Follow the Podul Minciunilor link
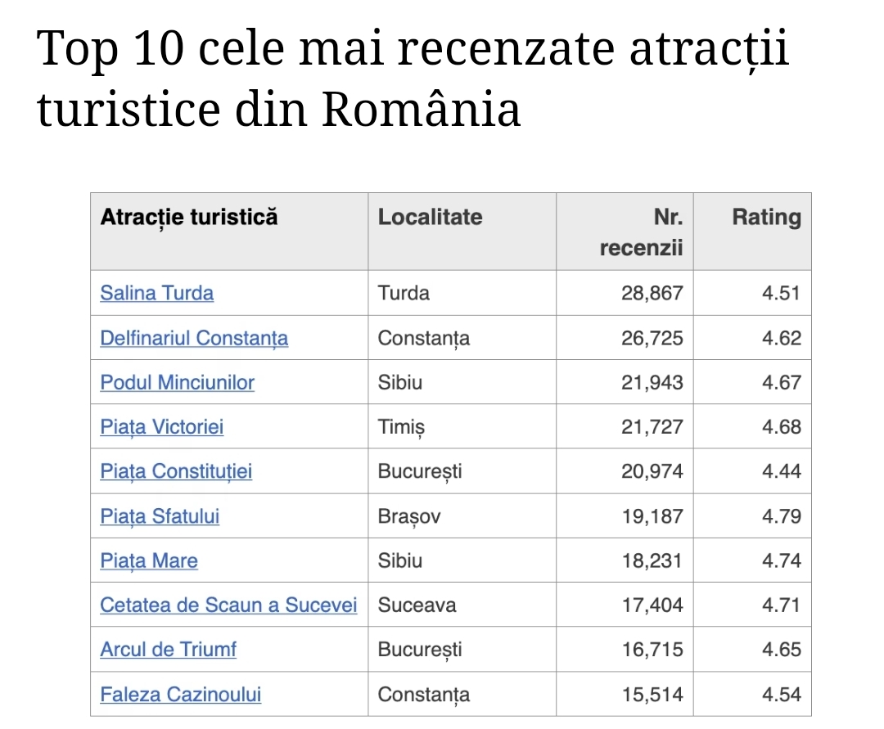 (177, 383)
